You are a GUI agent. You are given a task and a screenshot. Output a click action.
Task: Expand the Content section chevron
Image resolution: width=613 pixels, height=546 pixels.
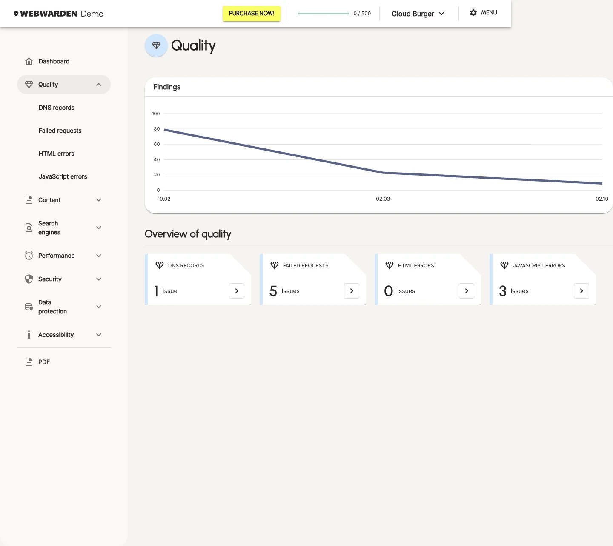[99, 200]
